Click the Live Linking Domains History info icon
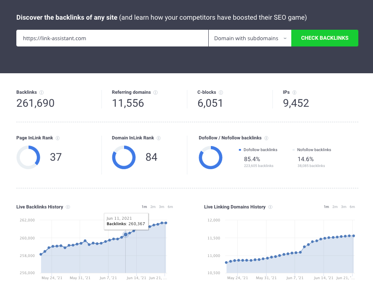 [x=270, y=207]
